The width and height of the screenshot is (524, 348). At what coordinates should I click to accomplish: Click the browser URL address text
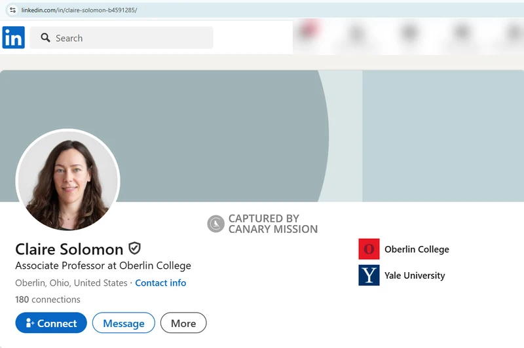79,10
